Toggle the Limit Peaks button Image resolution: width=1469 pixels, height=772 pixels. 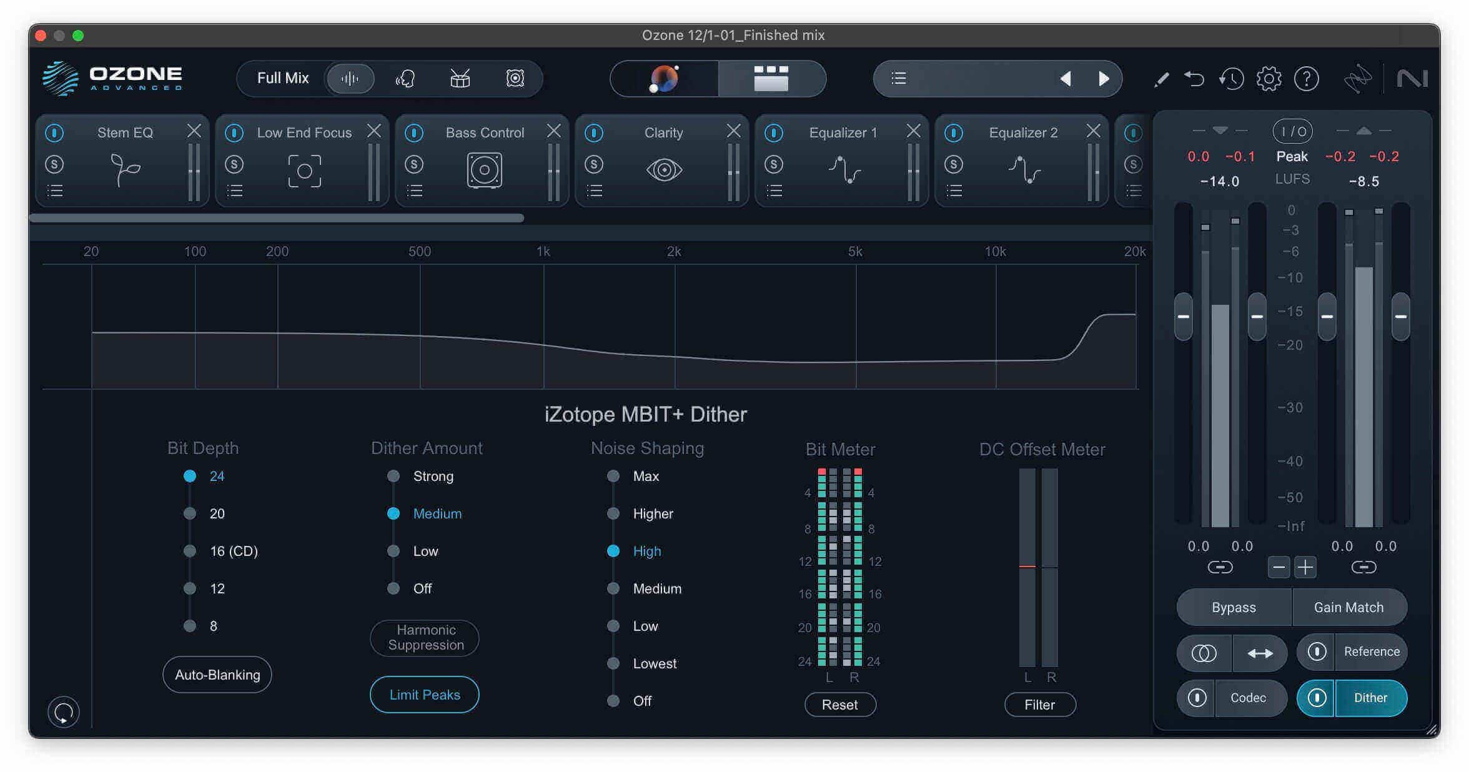(x=425, y=695)
